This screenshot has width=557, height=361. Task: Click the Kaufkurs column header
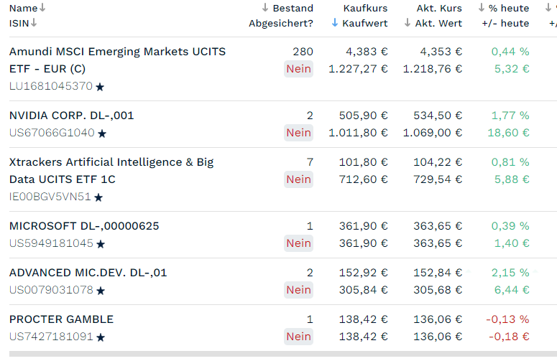coord(365,8)
